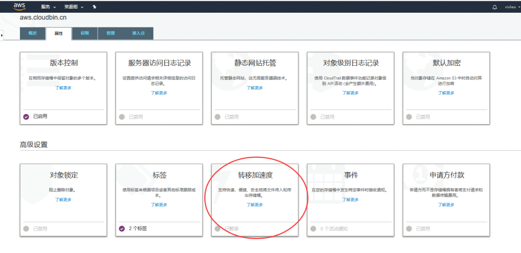This screenshot has height=253, width=521.
Task: Open the 对象级别日志记录 card
Action: point(351,88)
